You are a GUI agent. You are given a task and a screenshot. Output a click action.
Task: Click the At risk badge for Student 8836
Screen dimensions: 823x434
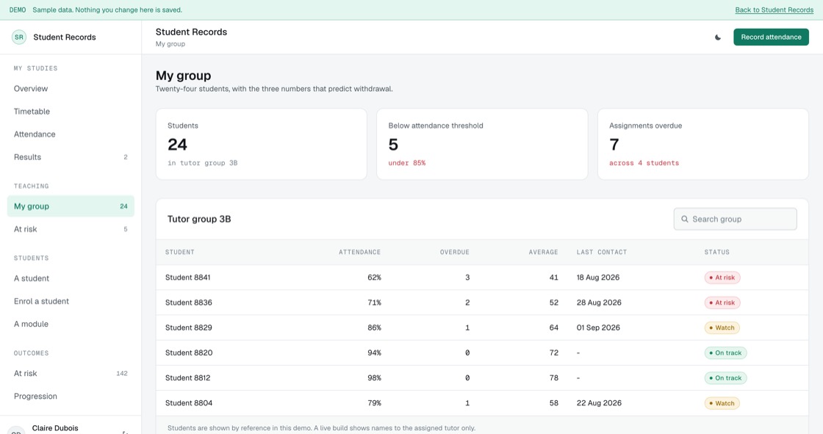tap(722, 303)
